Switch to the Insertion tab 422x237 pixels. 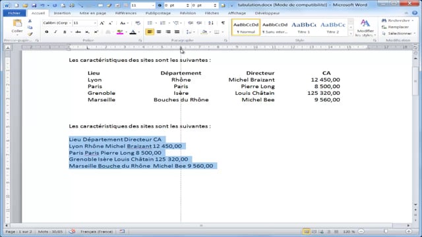tap(62, 13)
